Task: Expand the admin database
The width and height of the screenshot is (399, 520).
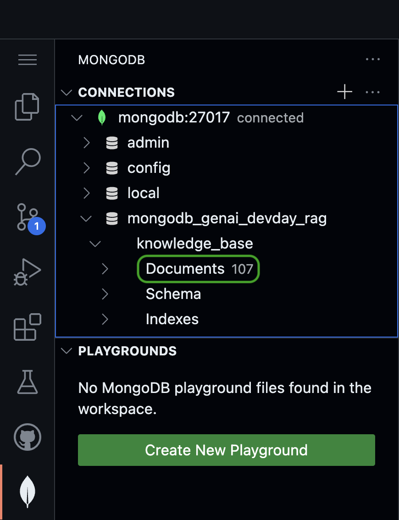Action: (87, 143)
